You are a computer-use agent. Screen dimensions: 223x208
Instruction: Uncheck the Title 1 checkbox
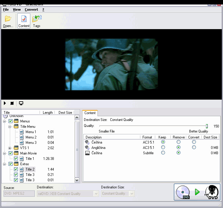[x=16, y=158]
